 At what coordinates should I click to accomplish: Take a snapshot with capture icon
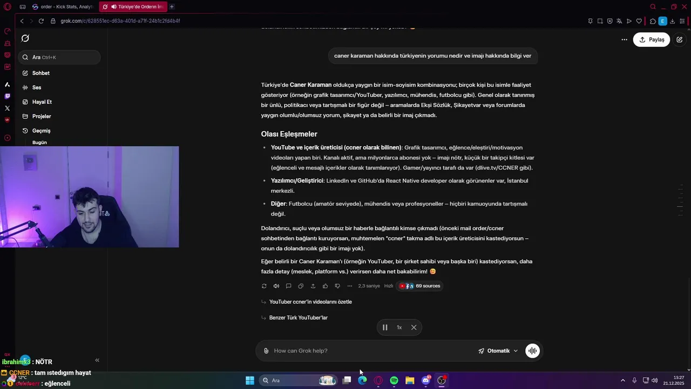[600, 21]
